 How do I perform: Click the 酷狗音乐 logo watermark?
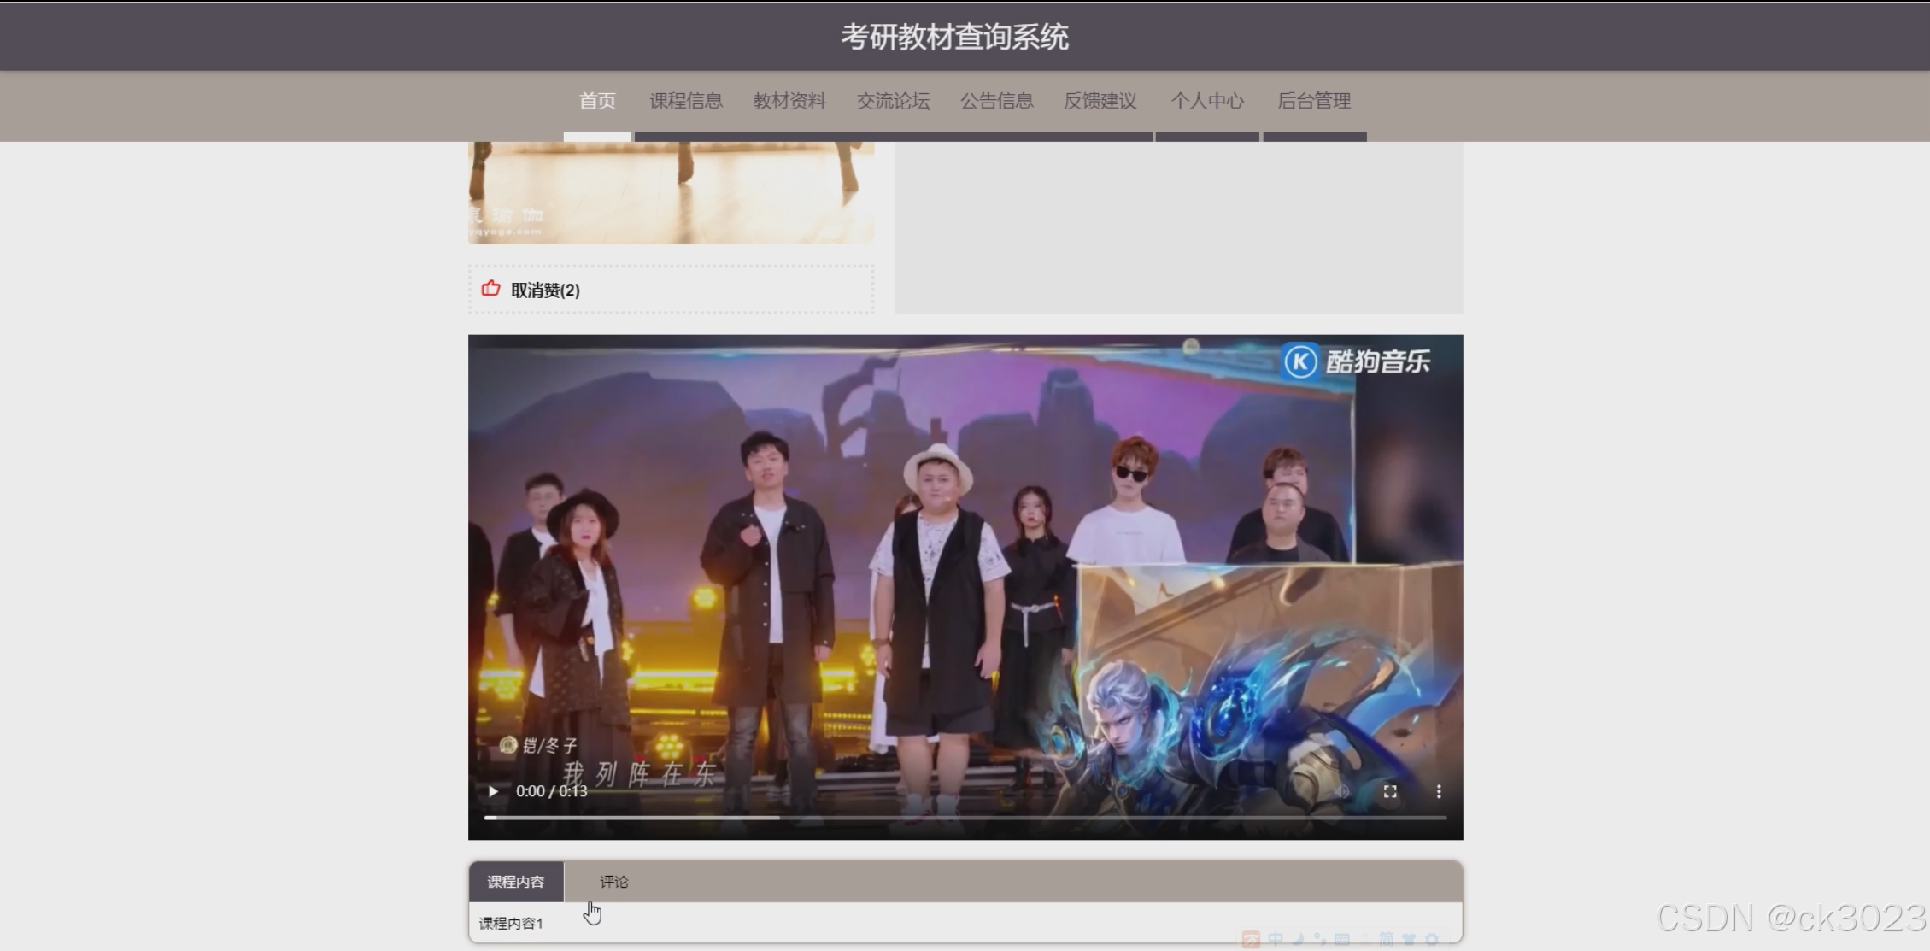(1357, 361)
